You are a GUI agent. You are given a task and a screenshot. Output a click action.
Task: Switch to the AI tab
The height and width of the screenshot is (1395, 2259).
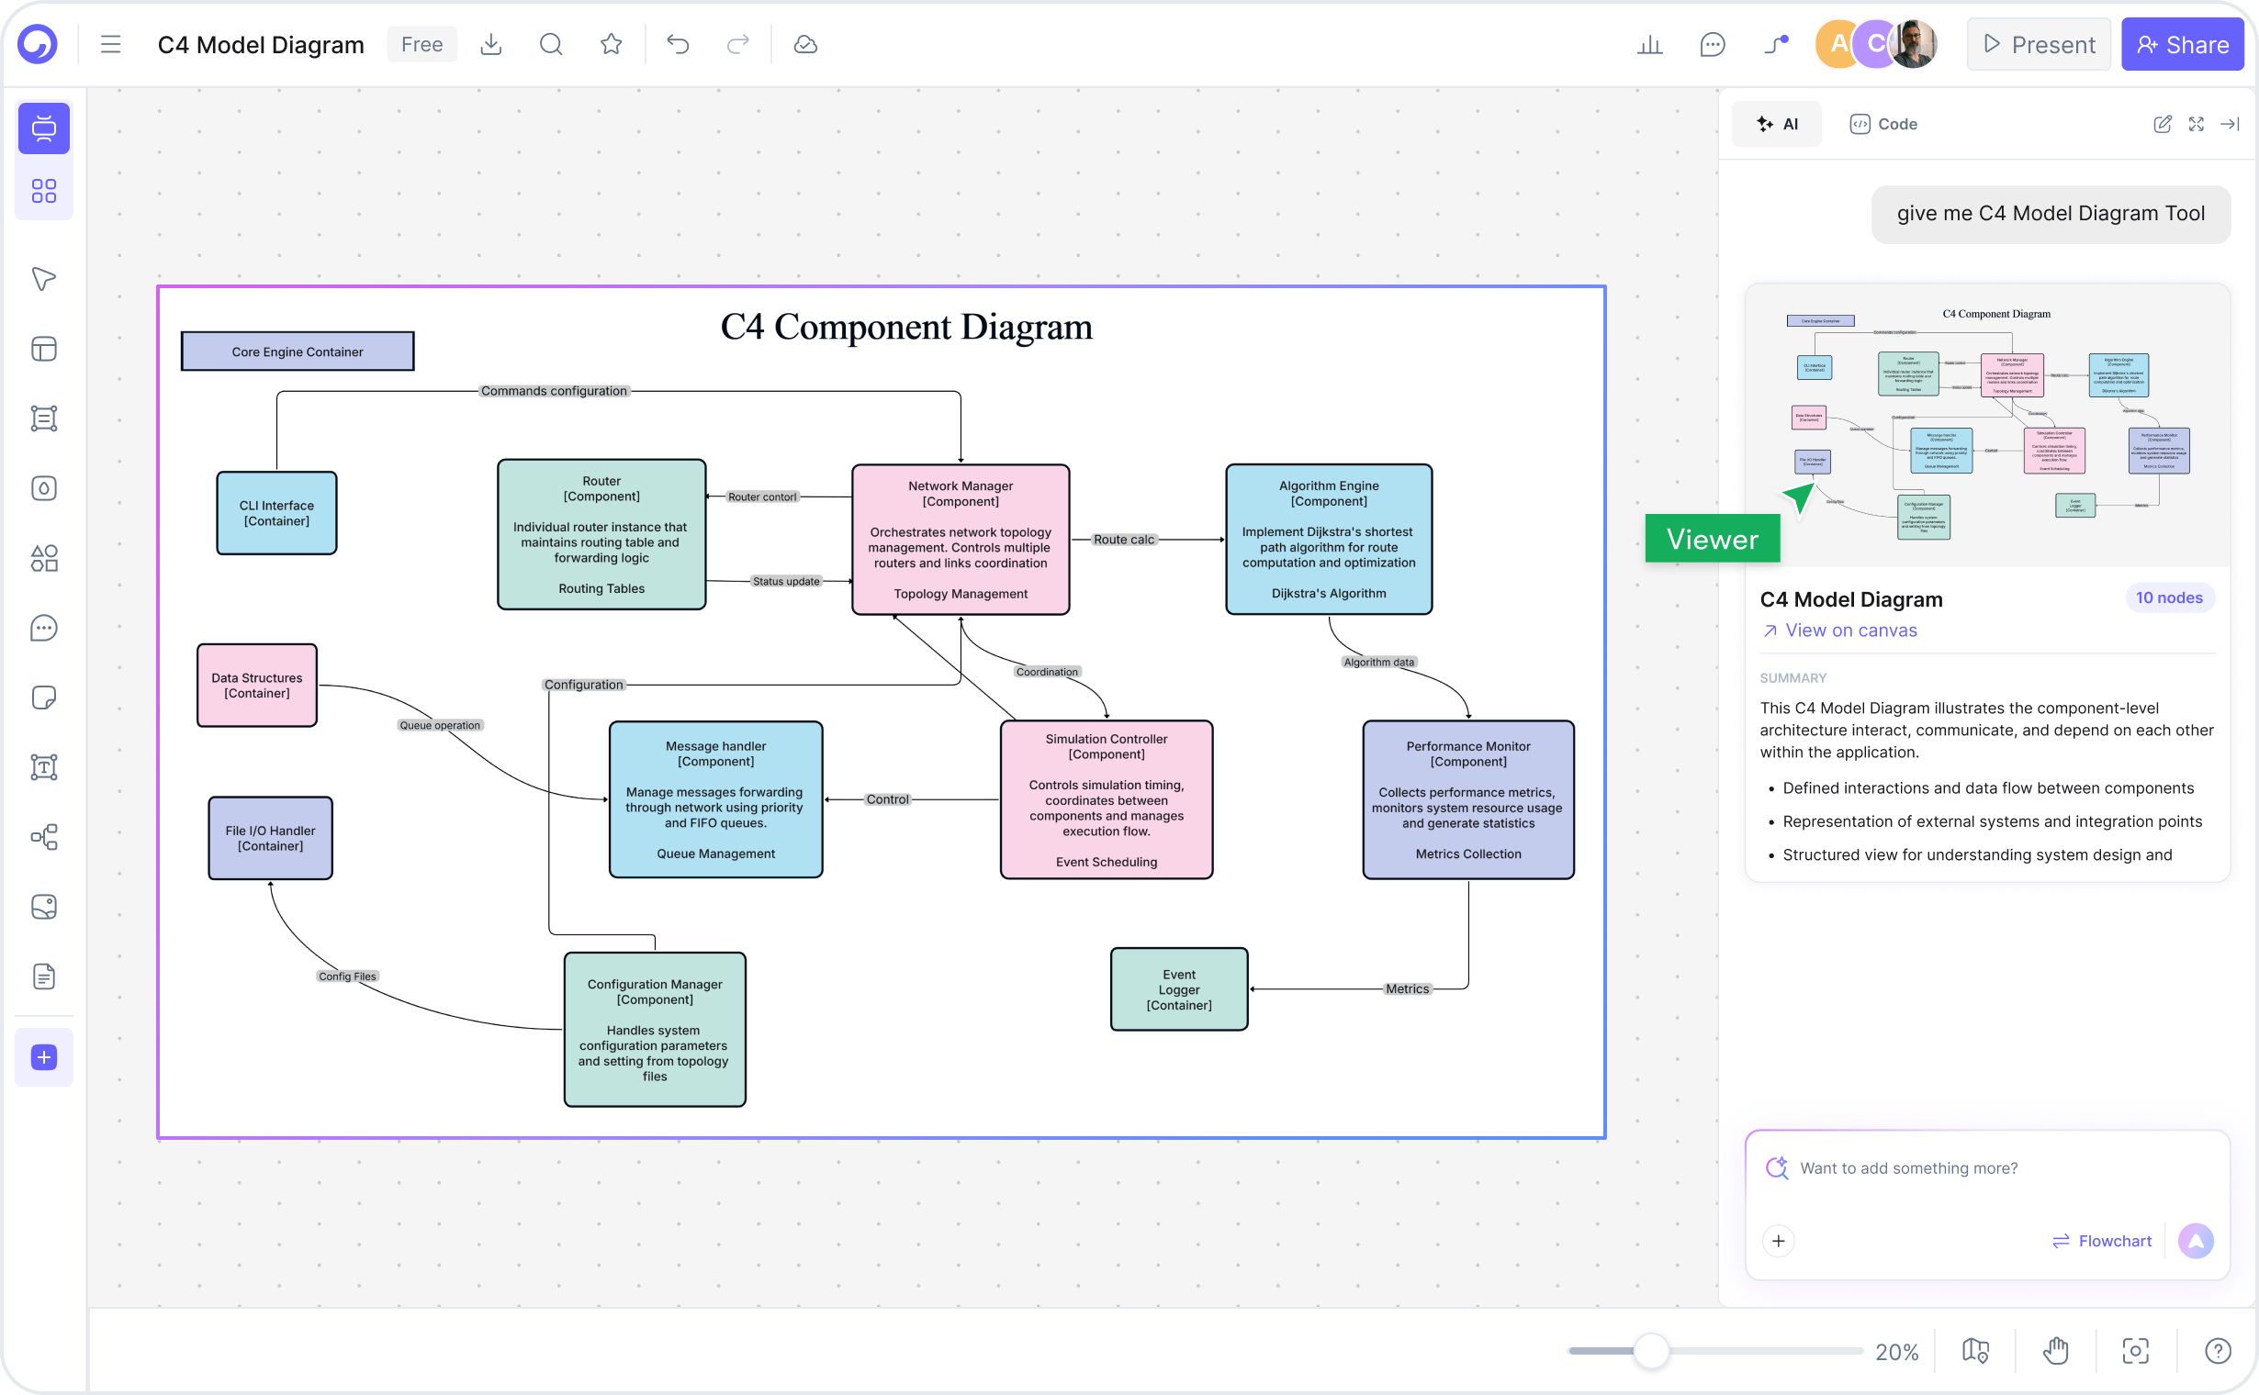1777,124
